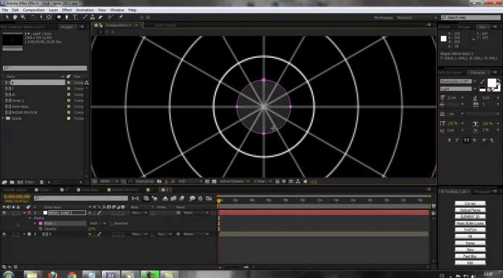
Task: Open the Active Camera view dropdown
Action: [x=234, y=181]
